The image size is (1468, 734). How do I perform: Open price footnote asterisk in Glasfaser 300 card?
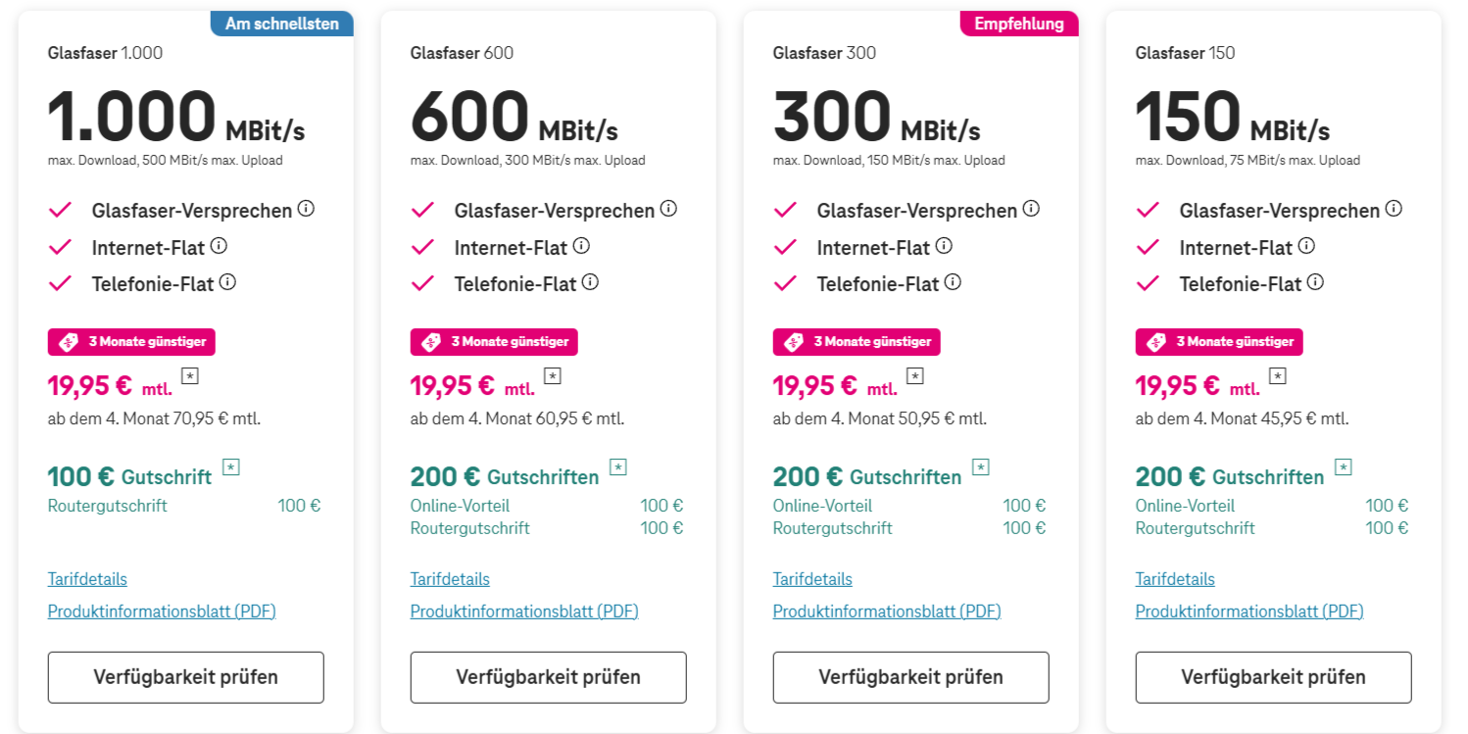point(915,375)
